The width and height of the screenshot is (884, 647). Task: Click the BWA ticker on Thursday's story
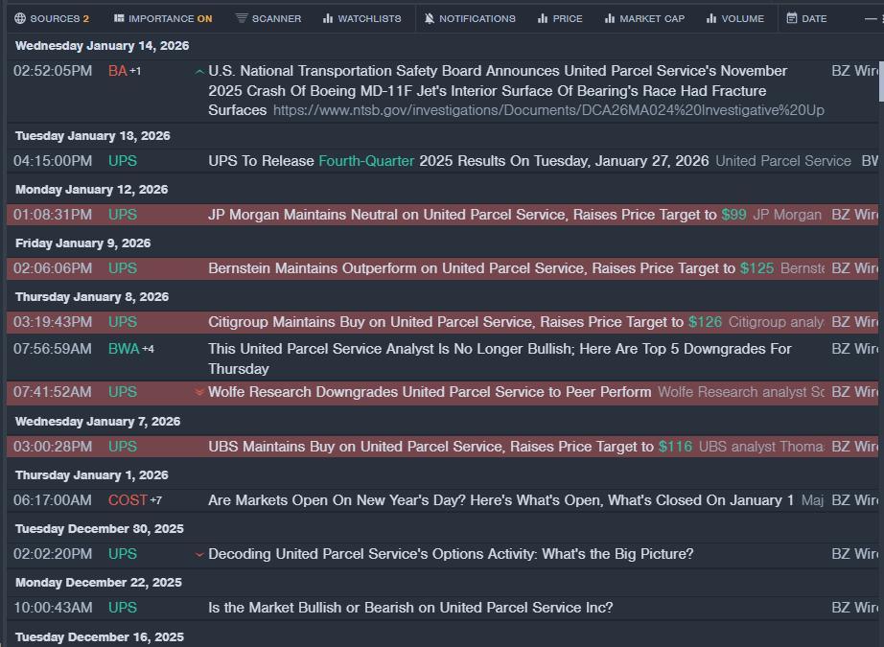pyautogui.click(x=123, y=349)
